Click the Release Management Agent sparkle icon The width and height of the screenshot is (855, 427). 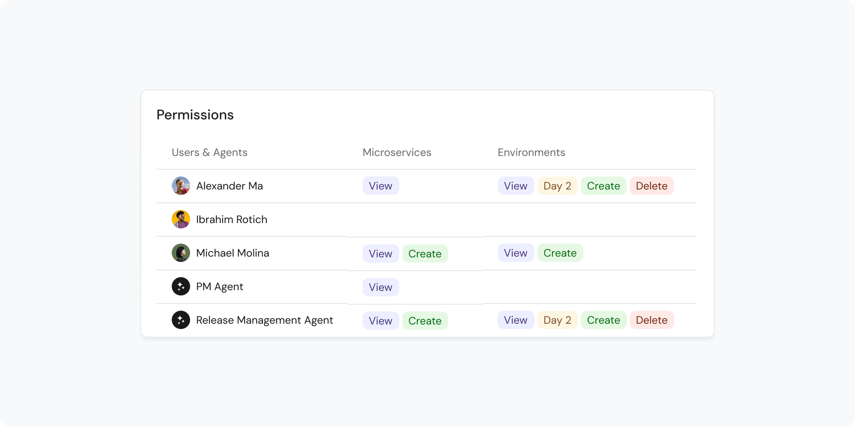(181, 320)
